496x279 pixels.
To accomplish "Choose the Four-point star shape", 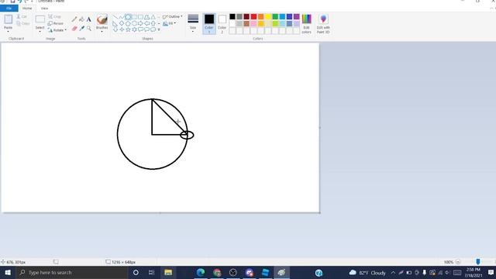I will click(x=122, y=29).
